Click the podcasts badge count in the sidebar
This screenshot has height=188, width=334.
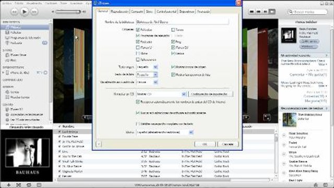(44, 43)
